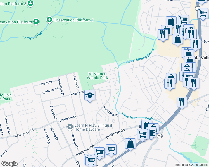Click the Tamarind St street label

tap(111, 112)
